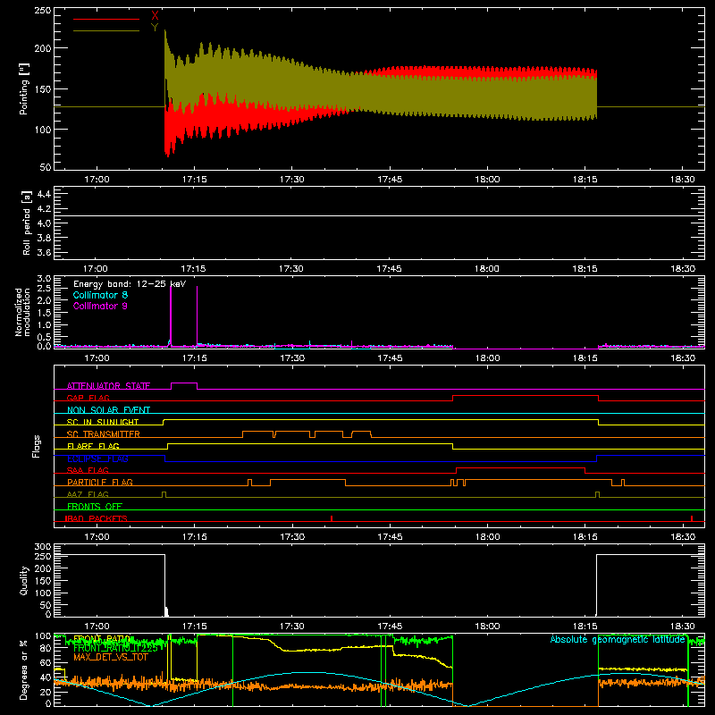Select the NON_SOLAR_EVENT flag label
Viewport: 715px width, 715px height.
point(108,410)
